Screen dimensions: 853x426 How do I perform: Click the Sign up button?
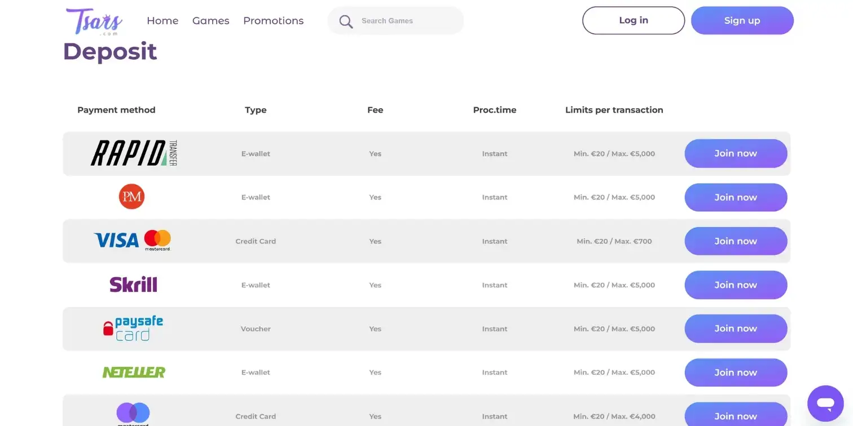click(x=742, y=20)
